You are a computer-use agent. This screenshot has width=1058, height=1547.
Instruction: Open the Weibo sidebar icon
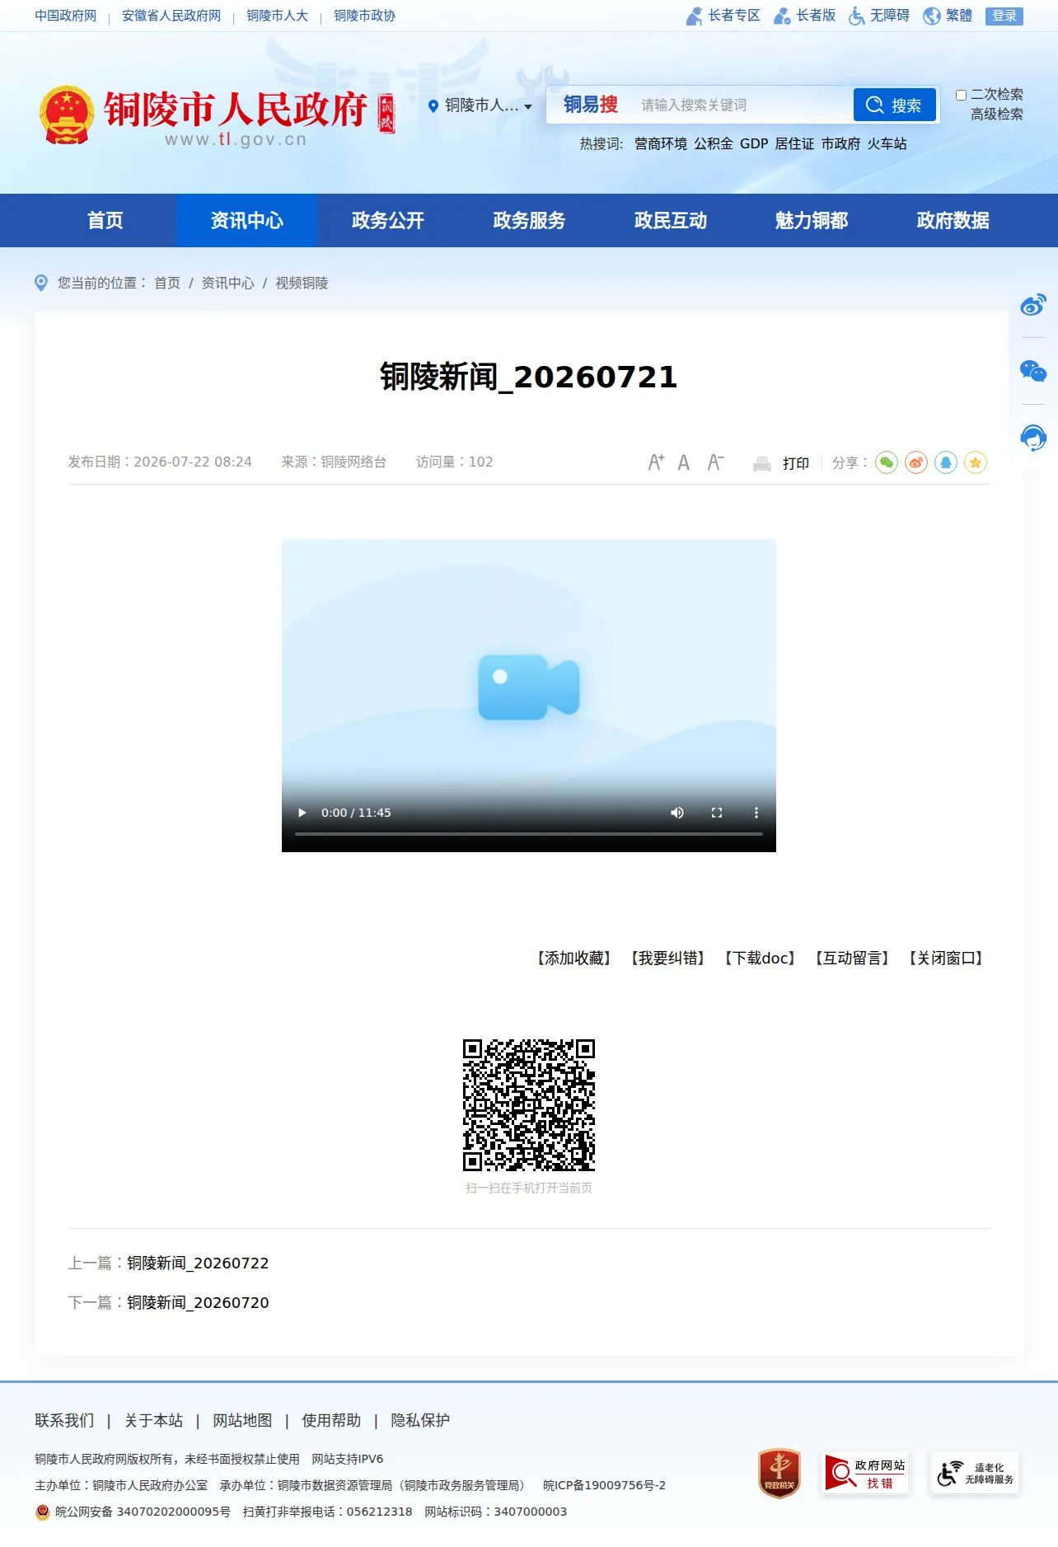(x=1033, y=305)
